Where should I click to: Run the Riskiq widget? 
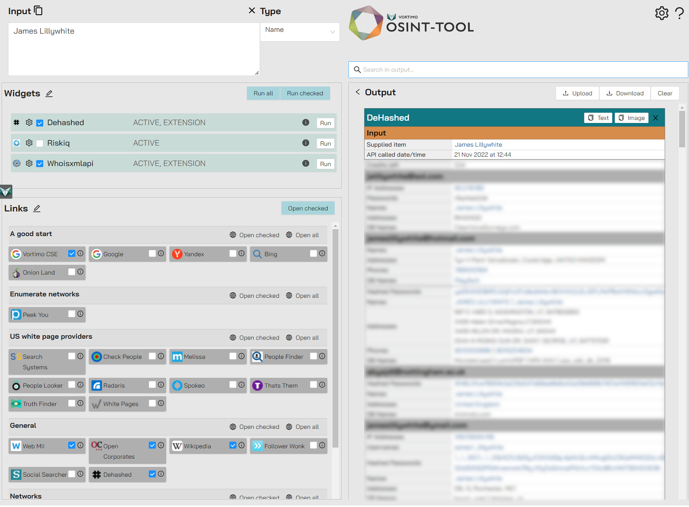click(x=325, y=143)
